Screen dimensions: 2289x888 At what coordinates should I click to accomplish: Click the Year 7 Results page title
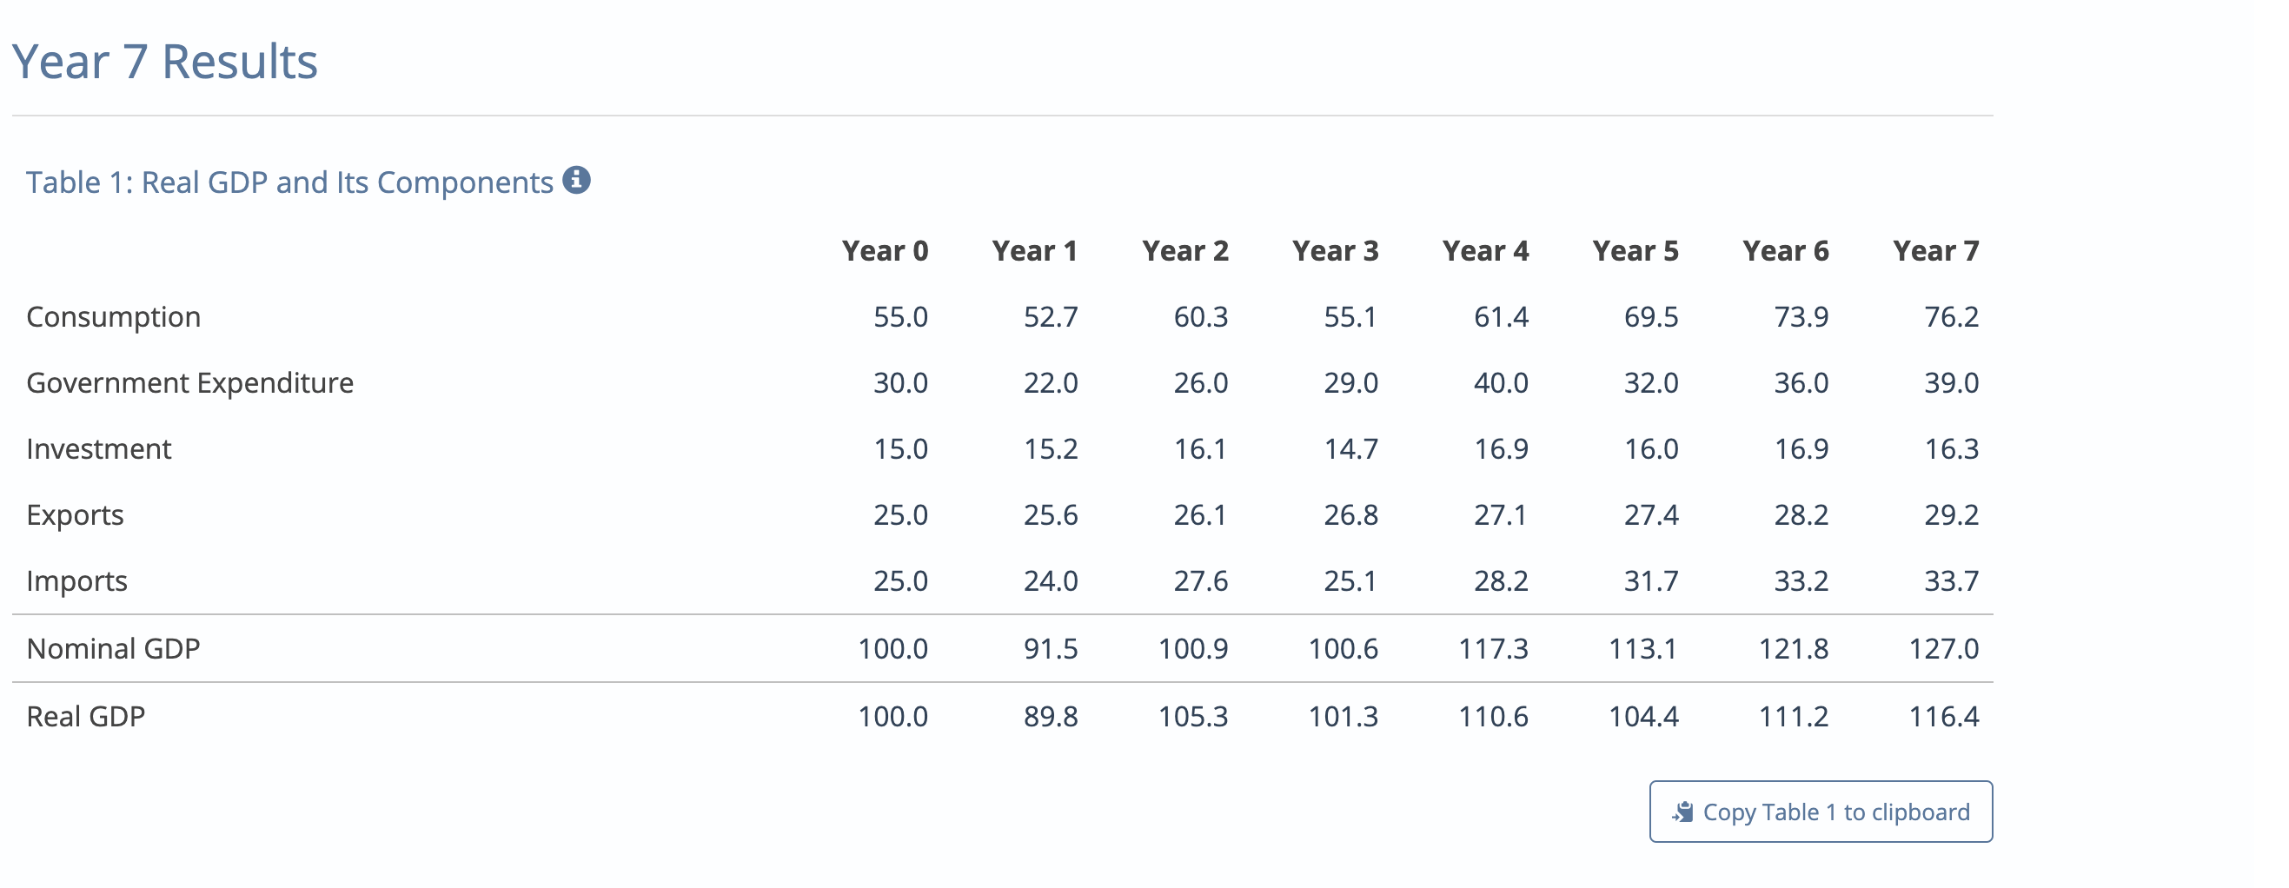point(165,61)
